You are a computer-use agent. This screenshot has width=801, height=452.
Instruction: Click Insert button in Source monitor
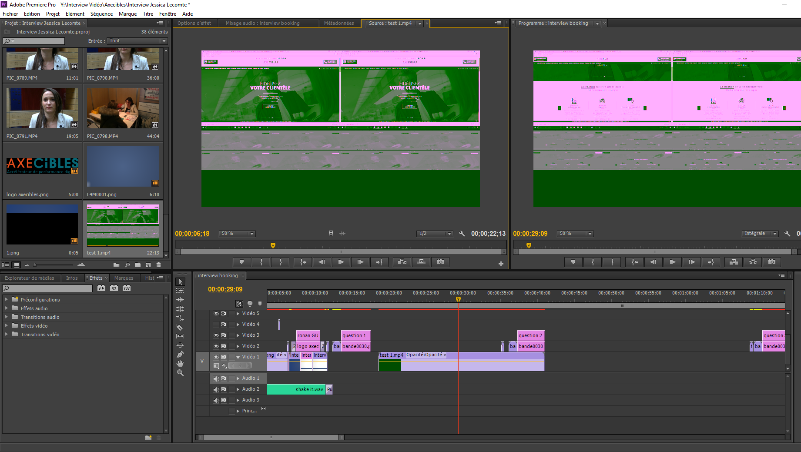click(x=402, y=262)
